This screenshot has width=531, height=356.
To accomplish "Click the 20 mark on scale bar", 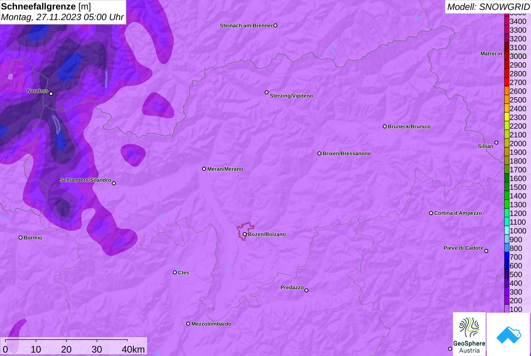I will pos(66,349).
